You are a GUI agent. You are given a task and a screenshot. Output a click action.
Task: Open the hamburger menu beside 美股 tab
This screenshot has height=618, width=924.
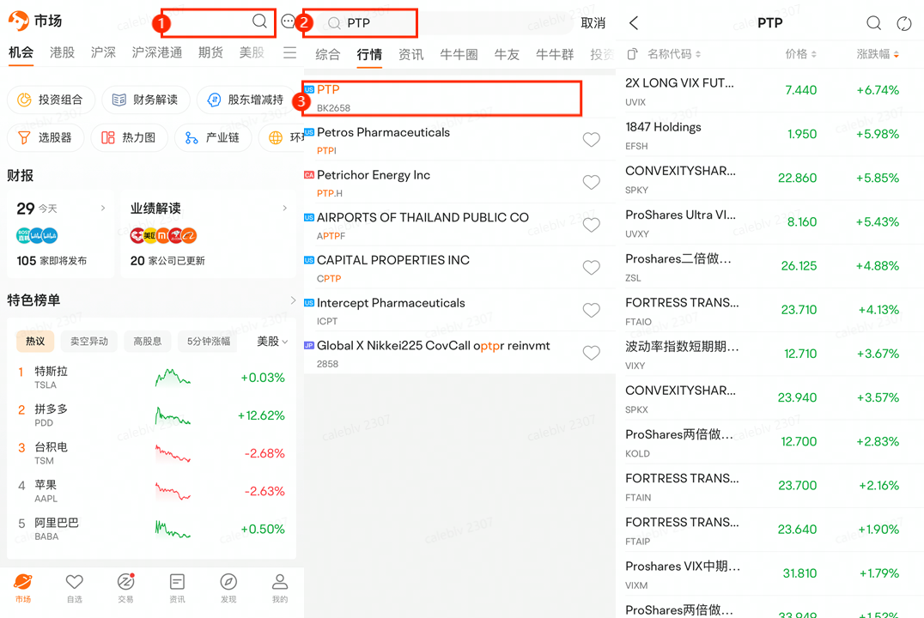[x=290, y=53]
